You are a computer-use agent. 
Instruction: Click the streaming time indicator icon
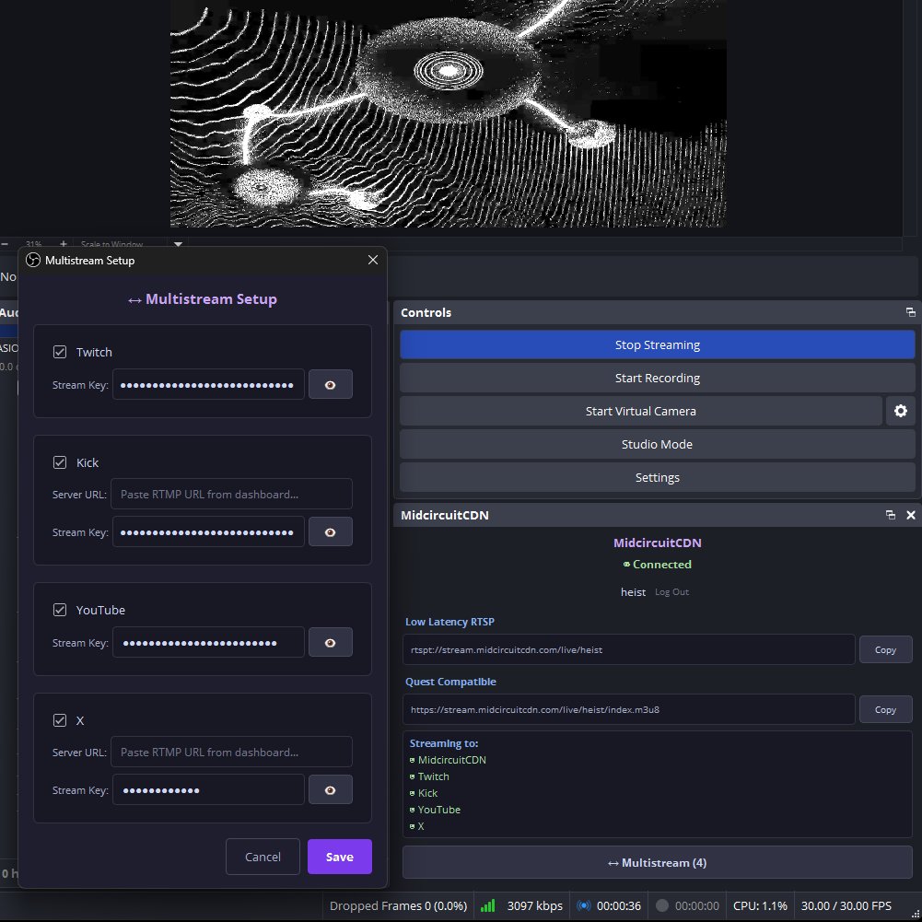click(583, 905)
